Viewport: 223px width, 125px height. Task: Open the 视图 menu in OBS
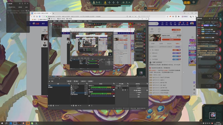click(59, 21)
